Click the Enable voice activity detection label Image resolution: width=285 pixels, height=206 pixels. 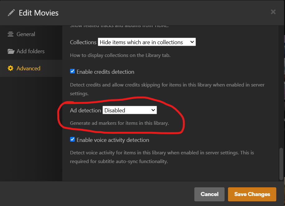tap(113, 140)
